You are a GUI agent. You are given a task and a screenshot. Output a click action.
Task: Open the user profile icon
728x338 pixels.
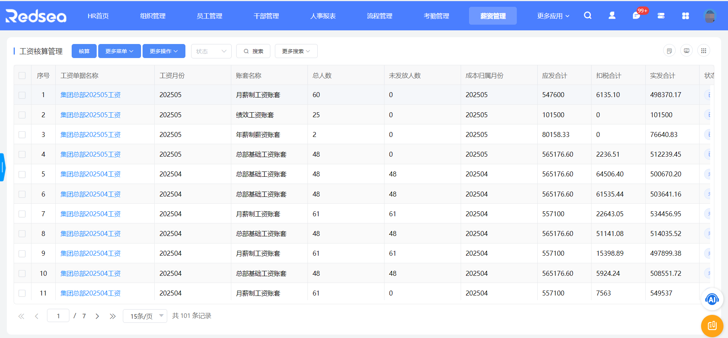612,16
